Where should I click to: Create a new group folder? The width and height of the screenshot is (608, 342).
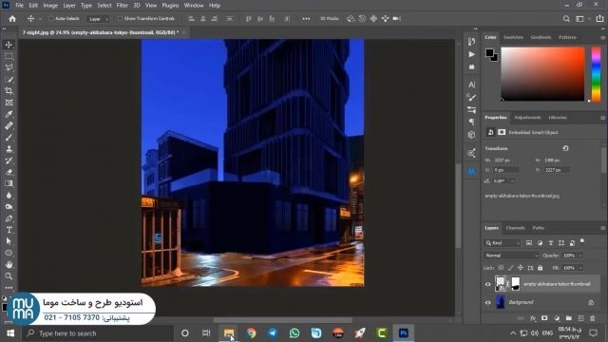click(568, 318)
